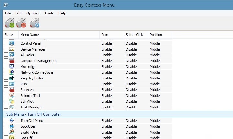
Task: Click the About mouse icon with blue info
Action: (35, 23)
